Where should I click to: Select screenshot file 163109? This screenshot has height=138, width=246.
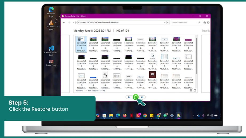tap(188, 44)
